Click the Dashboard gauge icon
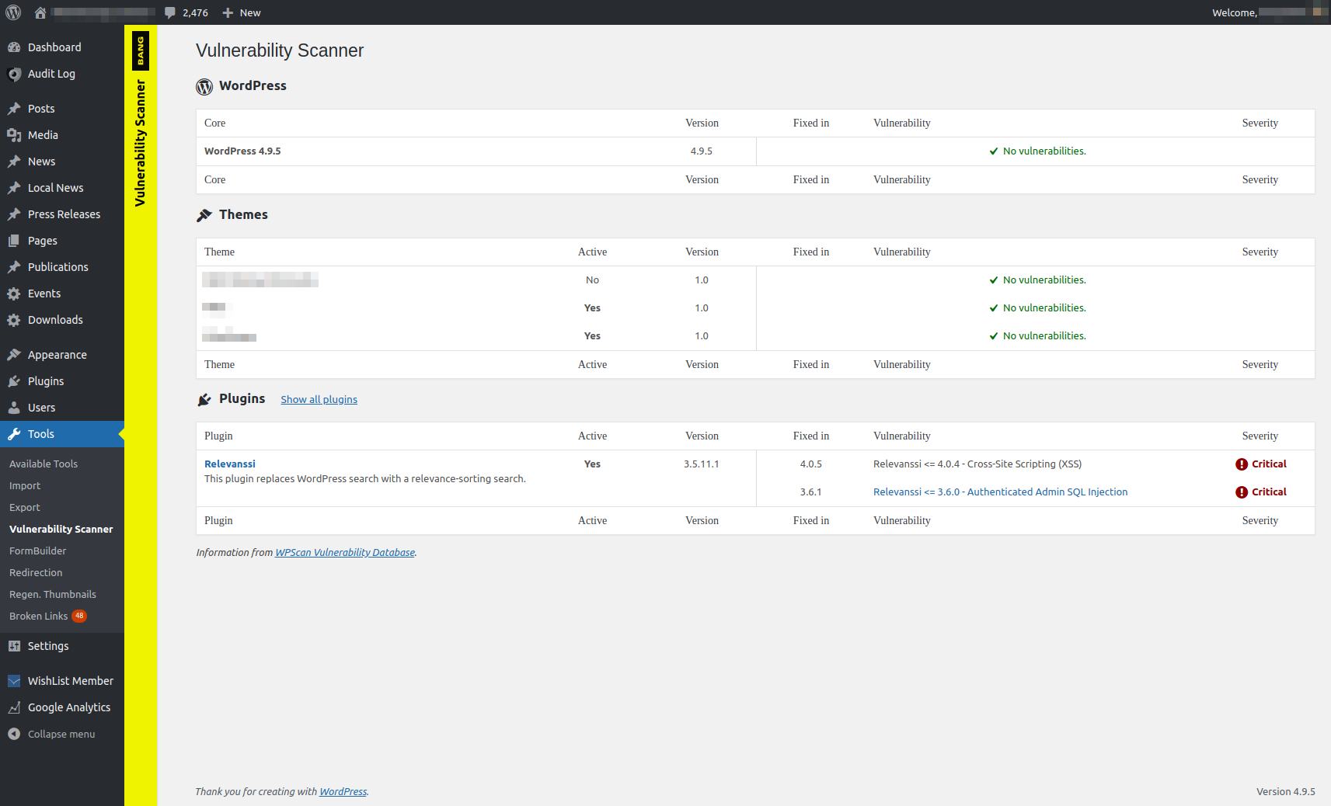Screen dimensions: 1331x806 [14, 47]
